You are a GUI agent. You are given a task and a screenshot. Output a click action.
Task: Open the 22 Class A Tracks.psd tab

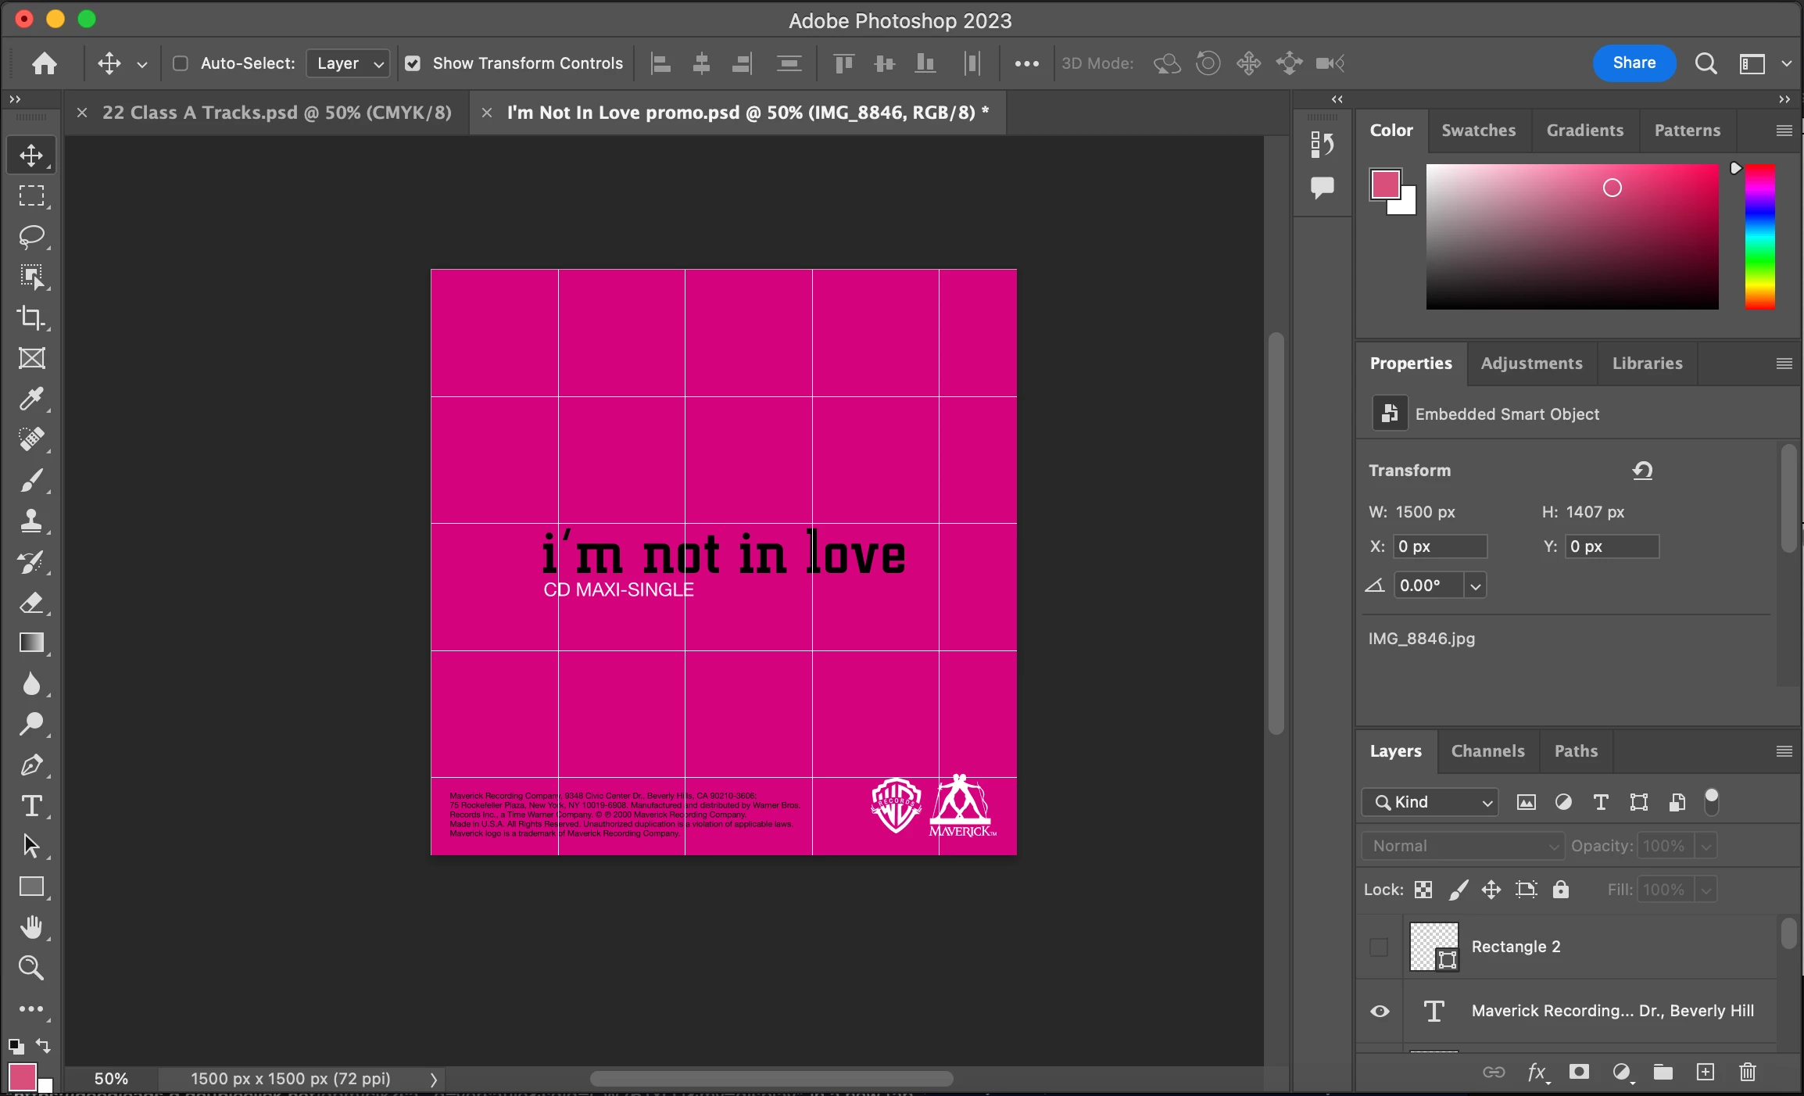(x=277, y=113)
